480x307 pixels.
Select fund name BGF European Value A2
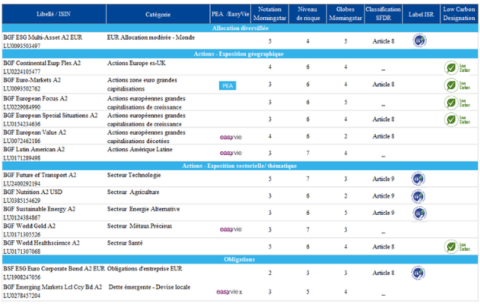(x=34, y=133)
